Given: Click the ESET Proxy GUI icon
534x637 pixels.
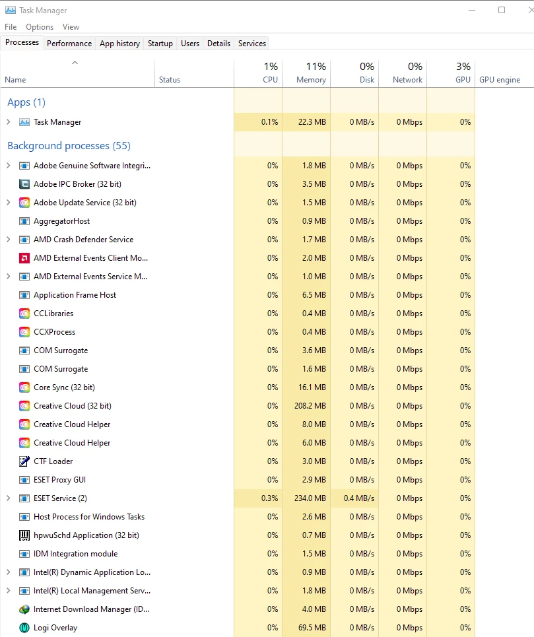Looking at the screenshot, I should coord(24,480).
